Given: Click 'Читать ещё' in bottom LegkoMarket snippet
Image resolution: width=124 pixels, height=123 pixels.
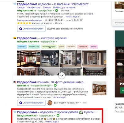Looking at the screenshot, I should [x=52, y=122].
